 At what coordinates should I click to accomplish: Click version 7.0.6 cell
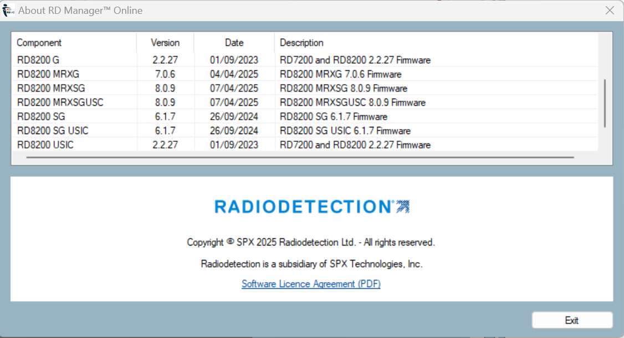tap(165, 74)
